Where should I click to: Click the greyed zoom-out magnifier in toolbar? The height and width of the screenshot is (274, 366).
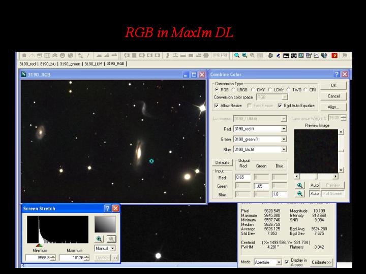click(252, 55)
